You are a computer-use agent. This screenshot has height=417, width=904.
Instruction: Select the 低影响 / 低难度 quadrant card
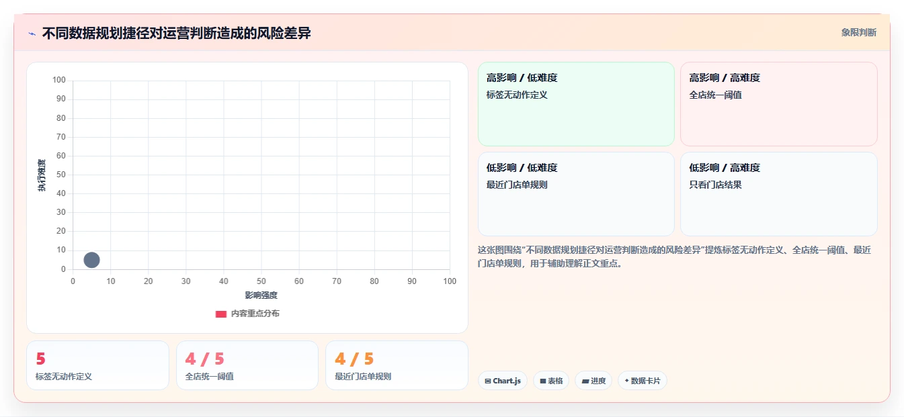point(576,194)
